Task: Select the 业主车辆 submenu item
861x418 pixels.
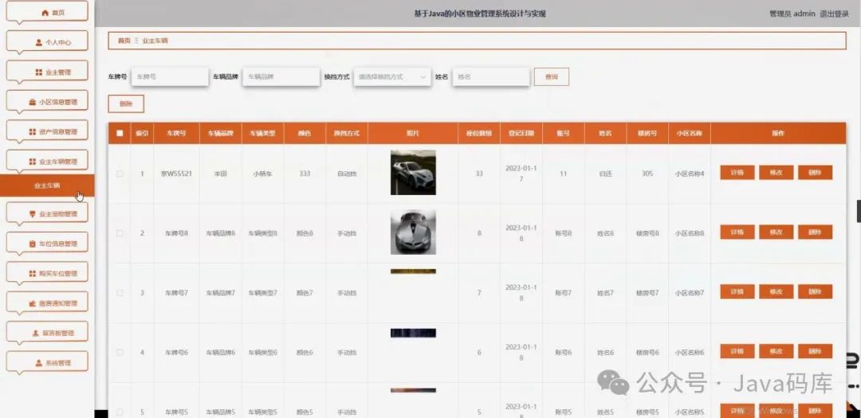Action: point(47,186)
